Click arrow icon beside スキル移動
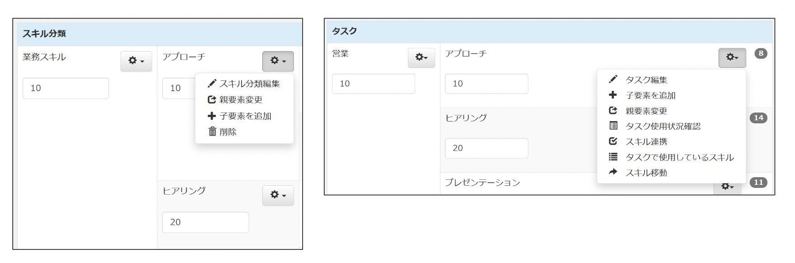The width and height of the screenshot is (795, 263). point(613,172)
